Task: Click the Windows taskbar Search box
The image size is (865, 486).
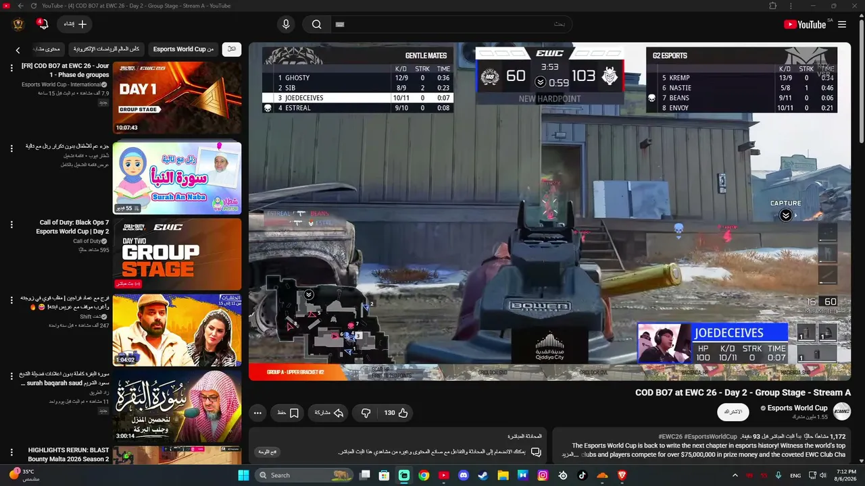Action: [x=305, y=475]
